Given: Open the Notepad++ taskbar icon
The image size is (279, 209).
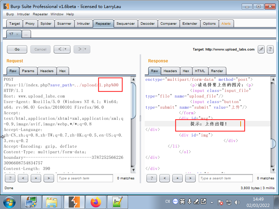Looking at the screenshot, I should click(118, 202).
